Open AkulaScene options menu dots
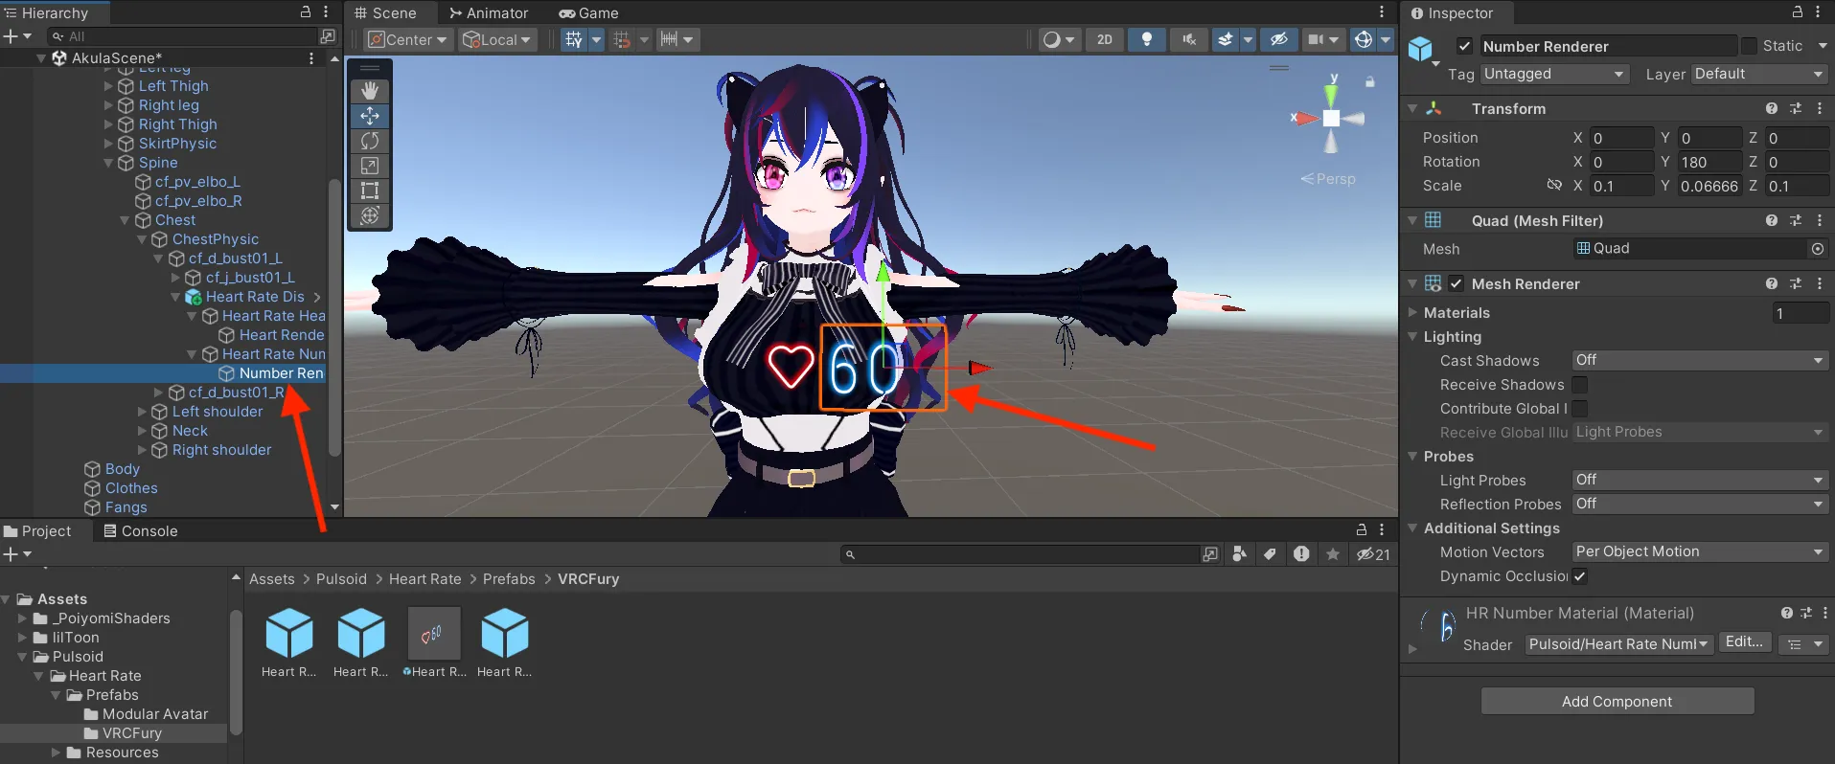Screen dimensions: 1835x764 pos(311,58)
